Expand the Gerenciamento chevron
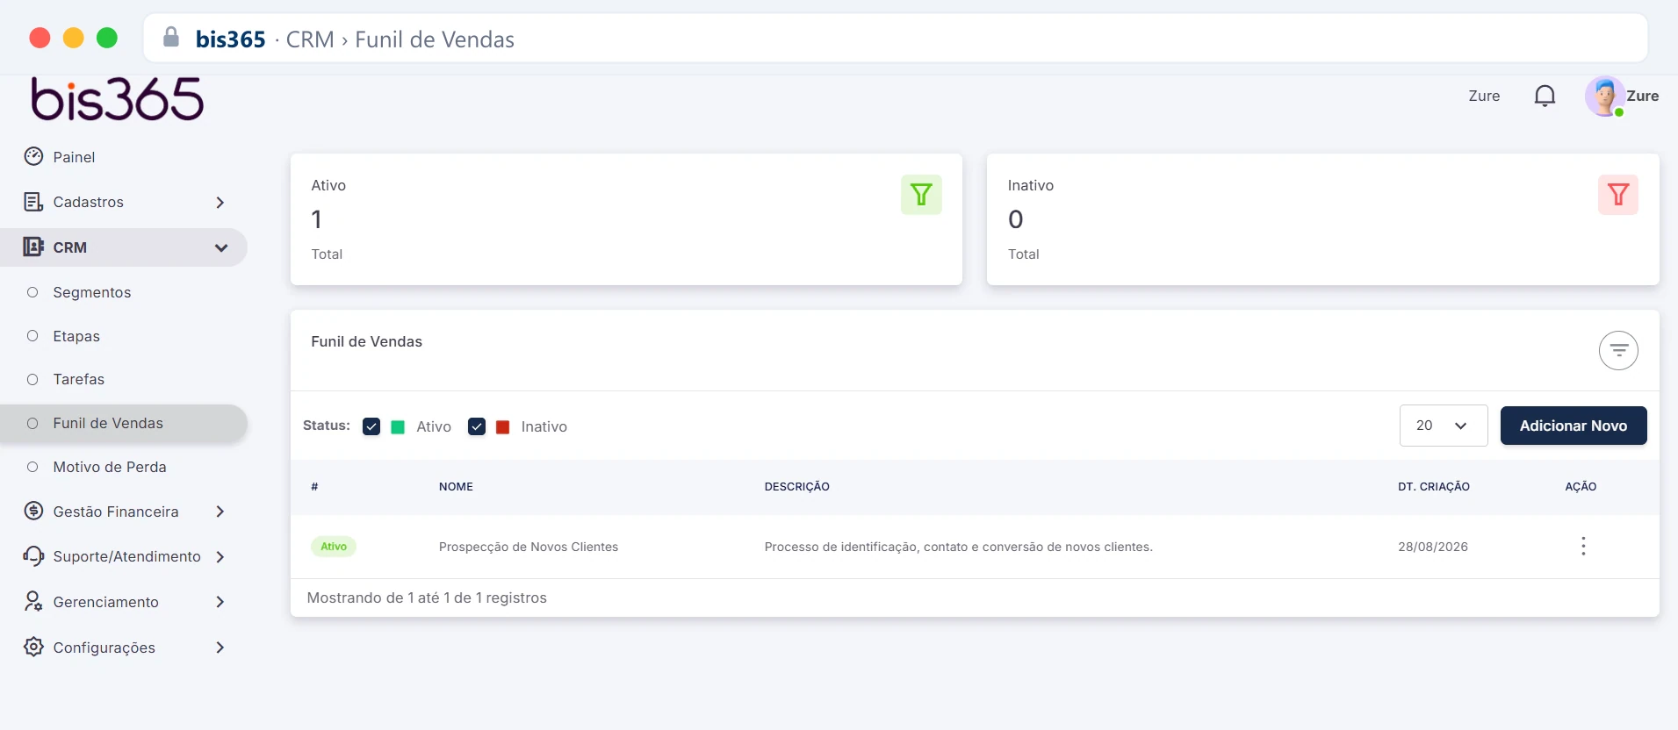1678x730 pixels. pyautogui.click(x=220, y=602)
